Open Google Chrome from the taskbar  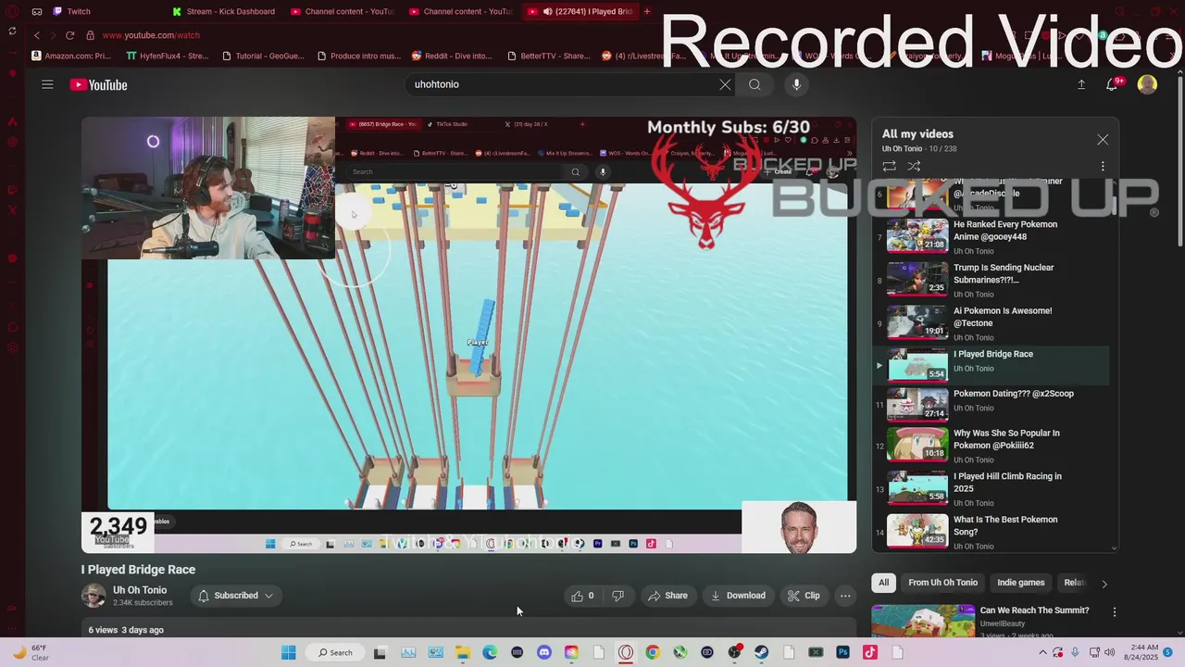653,652
